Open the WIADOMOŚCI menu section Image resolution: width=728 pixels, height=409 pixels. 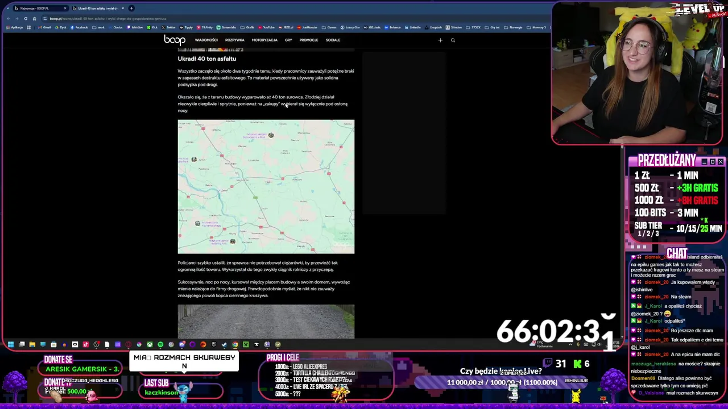coord(206,40)
